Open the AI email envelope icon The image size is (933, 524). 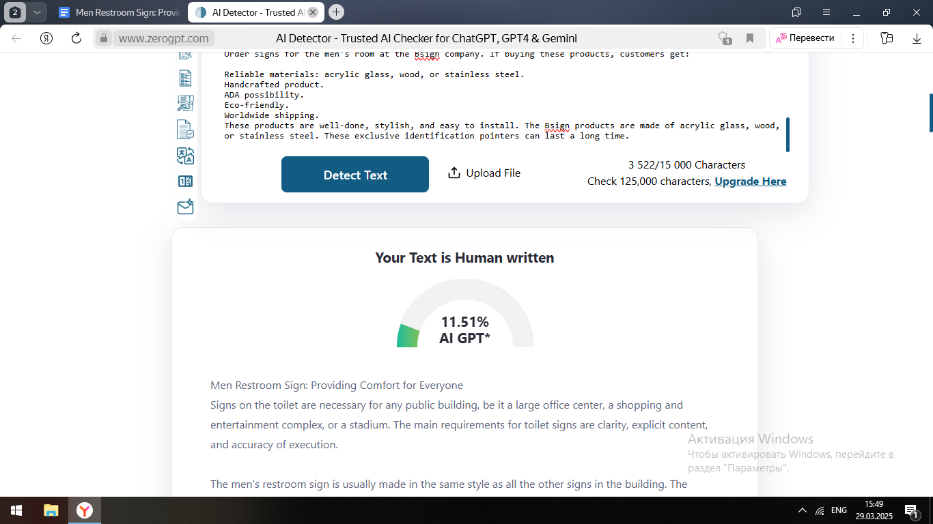(185, 207)
